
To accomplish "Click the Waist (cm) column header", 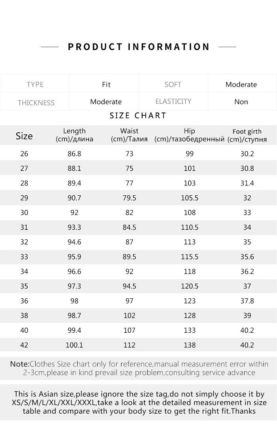I will tap(129, 135).
